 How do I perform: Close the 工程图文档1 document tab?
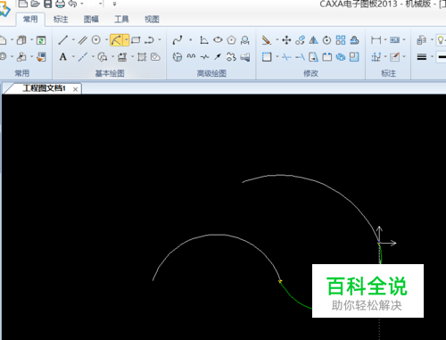pos(76,89)
